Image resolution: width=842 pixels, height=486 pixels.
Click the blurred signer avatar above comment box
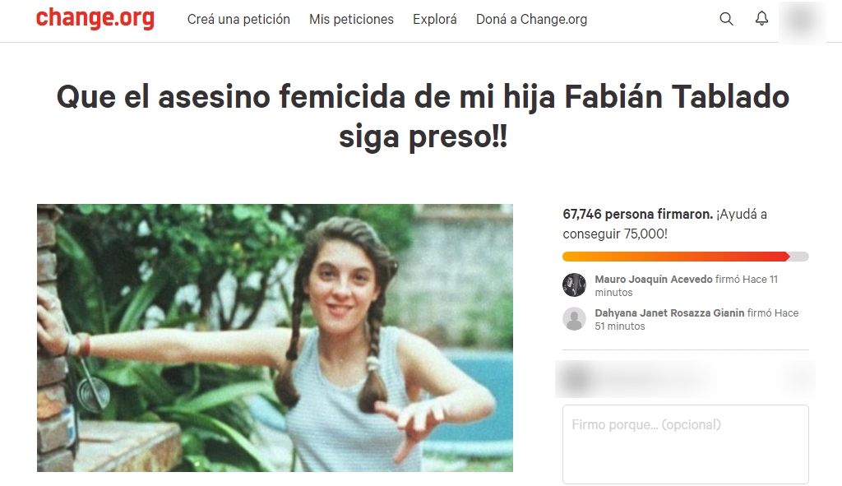click(x=576, y=378)
